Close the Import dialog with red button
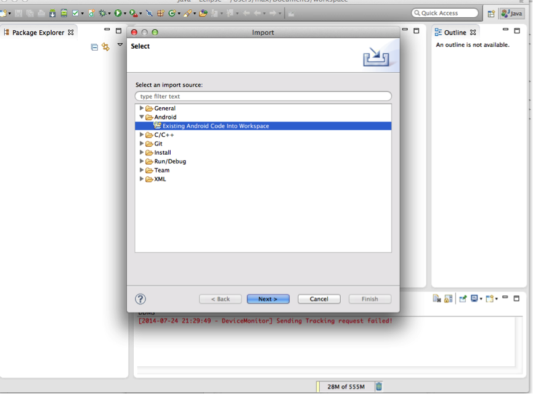This screenshot has height=394, width=533. 134,32
